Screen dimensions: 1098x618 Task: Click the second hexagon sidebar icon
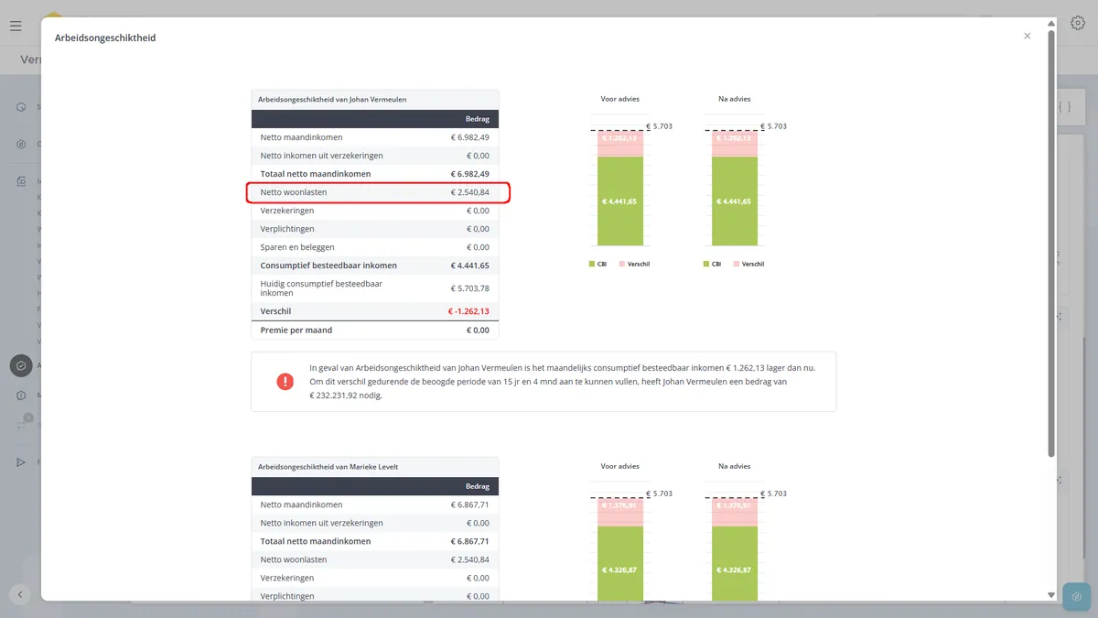click(21, 144)
